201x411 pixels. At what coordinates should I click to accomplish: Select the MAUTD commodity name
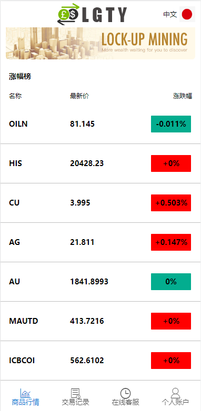[23, 321]
